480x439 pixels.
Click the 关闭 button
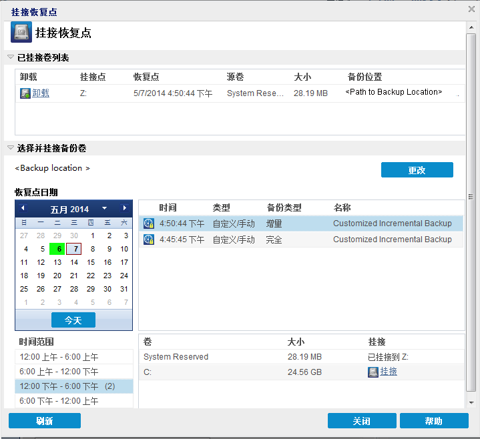coord(362,420)
